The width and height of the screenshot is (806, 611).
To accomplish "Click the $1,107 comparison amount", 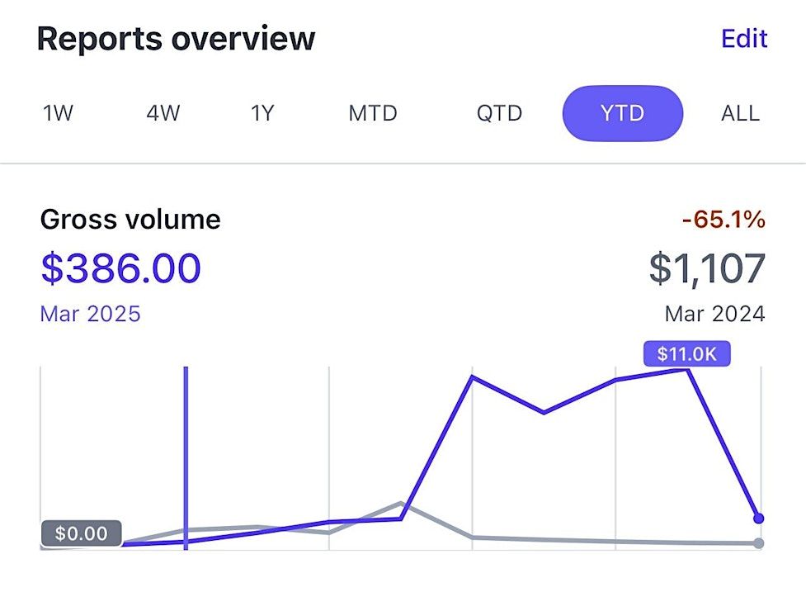I will (707, 269).
